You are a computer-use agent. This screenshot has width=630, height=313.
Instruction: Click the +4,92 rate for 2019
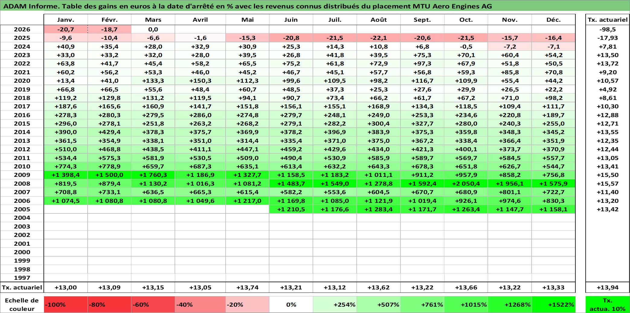pos(608,89)
